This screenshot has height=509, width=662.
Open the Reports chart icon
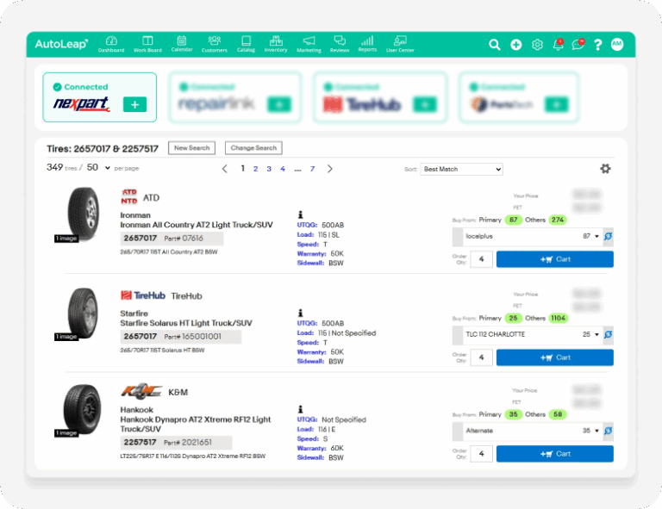tap(367, 44)
